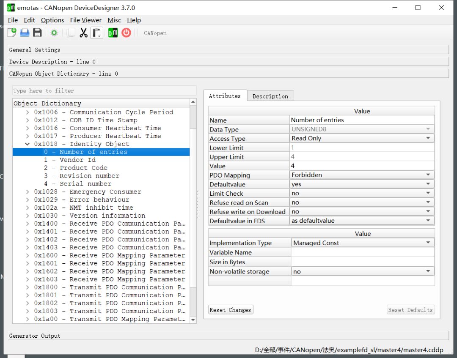The height and width of the screenshot is (358, 457).
Task: Click the green DM DeviceDesigner icon
Action: (x=113, y=33)
